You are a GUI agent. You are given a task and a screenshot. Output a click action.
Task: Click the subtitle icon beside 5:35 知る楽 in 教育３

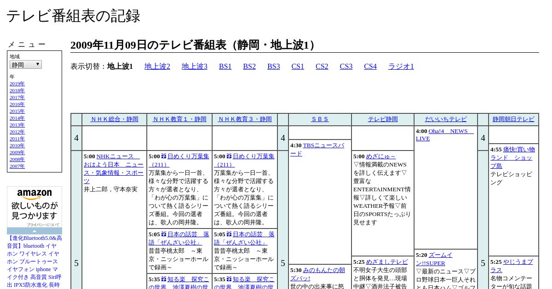pyautogui.click(x=229, y=279)
